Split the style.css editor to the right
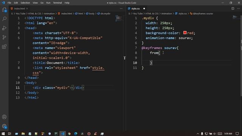 pyautogui.click(x=233, y=8)
